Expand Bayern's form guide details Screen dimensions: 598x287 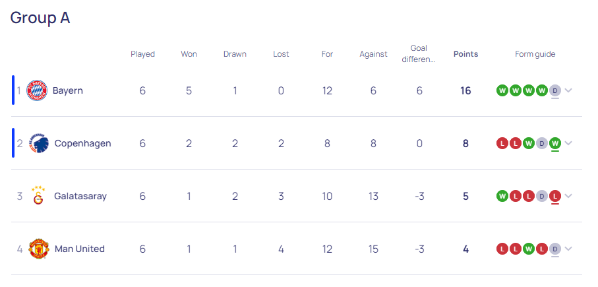(568, 90)
